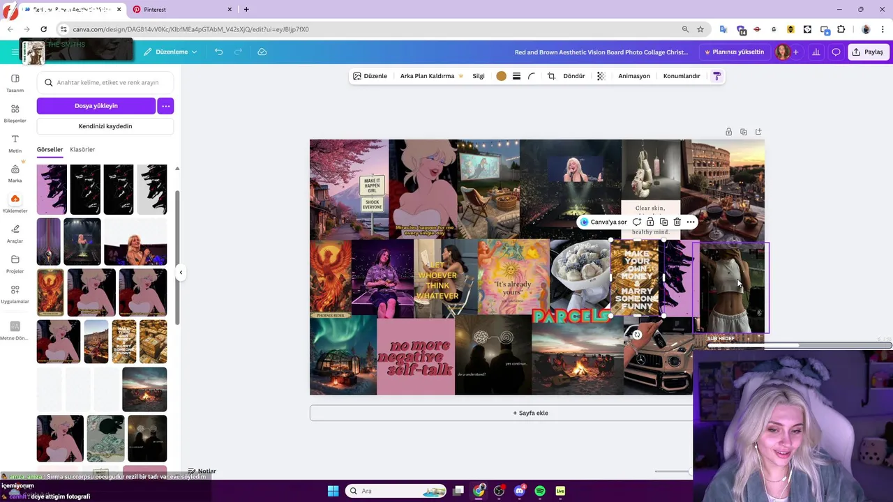This screenshot has width=893, height=502.
Task: Click the Windows Start button
Action: click(x=333, y=491)
